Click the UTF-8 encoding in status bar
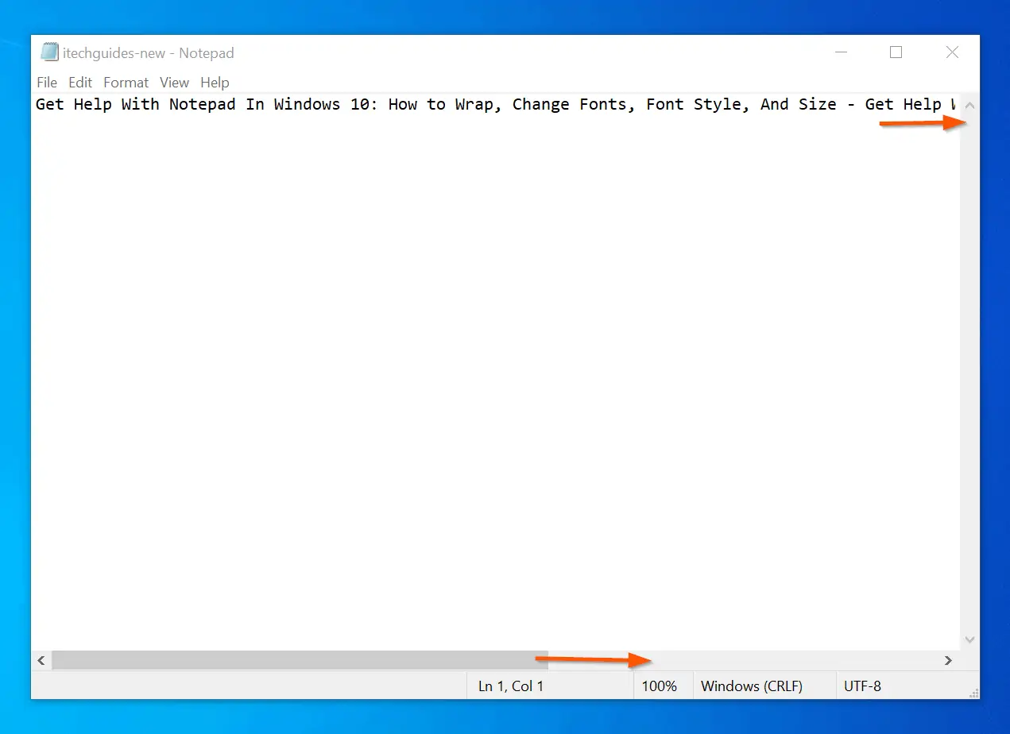 coord(862,686)
